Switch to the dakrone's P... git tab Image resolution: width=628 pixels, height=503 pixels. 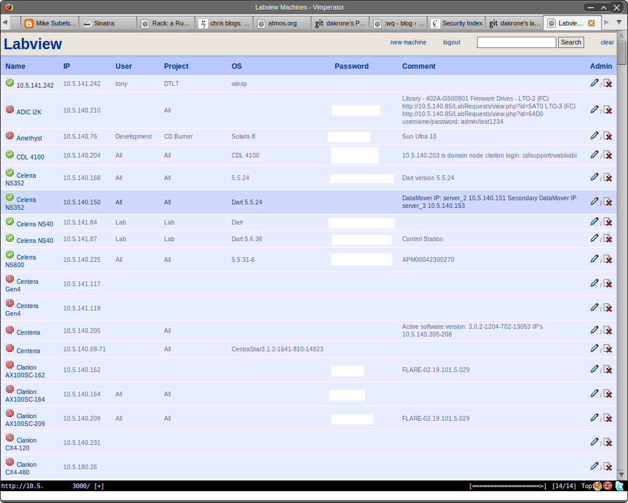(x=340, y=23)
